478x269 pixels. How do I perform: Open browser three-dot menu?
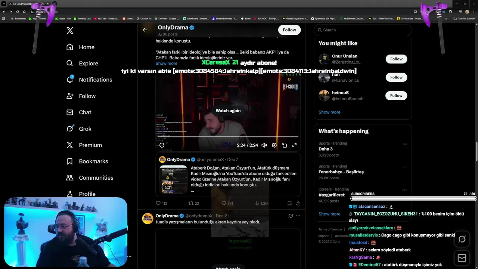pyautogui.click(x=474, y=12)
